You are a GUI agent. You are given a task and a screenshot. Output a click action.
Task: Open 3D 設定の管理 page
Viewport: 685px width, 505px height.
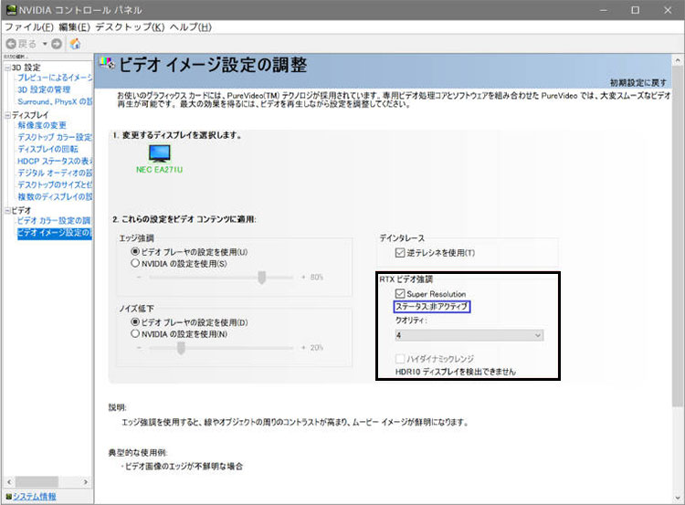[x=44, y=89]
